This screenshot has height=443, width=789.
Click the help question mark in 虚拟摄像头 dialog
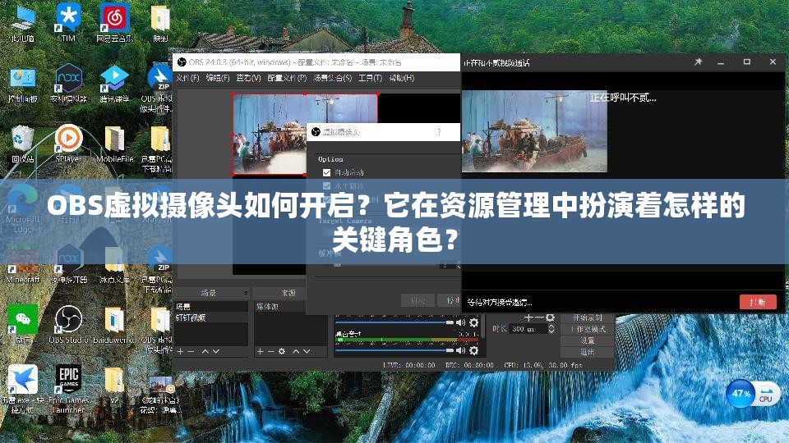439,132
